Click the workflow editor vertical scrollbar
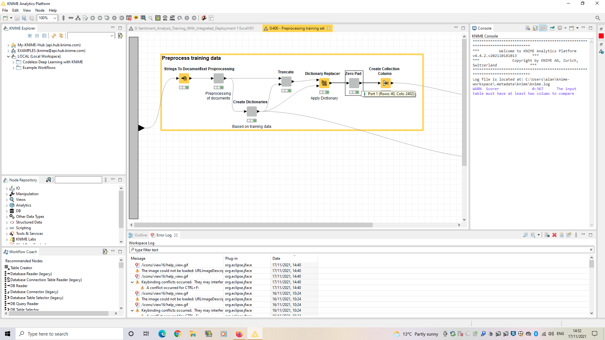605x340 pixels. click(464, 102)
